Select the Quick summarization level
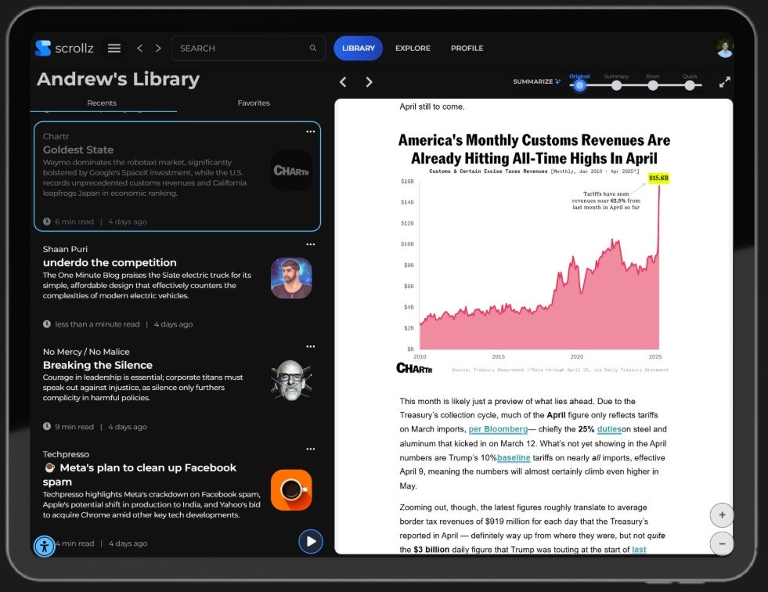The width and height of the screenshot is (768, 592). click(x=690, y=85)
